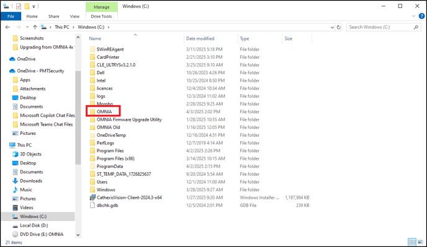Go back with the Back arrow
Viewport: 427px width, 247px height.
click(x=7, y=27)
